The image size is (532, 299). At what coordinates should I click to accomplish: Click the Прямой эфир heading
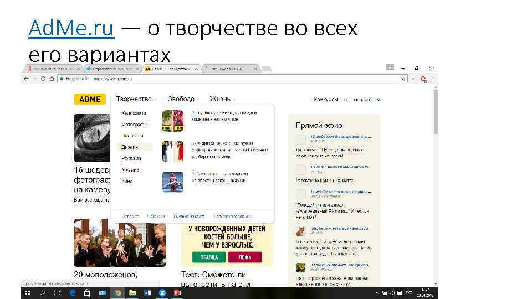[319, 126]
